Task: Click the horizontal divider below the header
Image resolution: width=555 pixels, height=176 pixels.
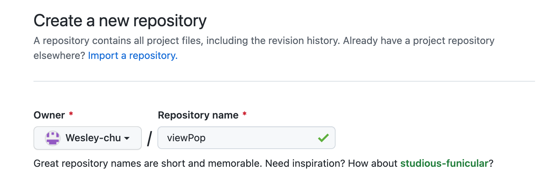Action: click(x=284, y=81)
